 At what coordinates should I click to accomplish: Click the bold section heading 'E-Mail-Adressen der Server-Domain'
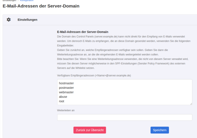click(82, 32)
